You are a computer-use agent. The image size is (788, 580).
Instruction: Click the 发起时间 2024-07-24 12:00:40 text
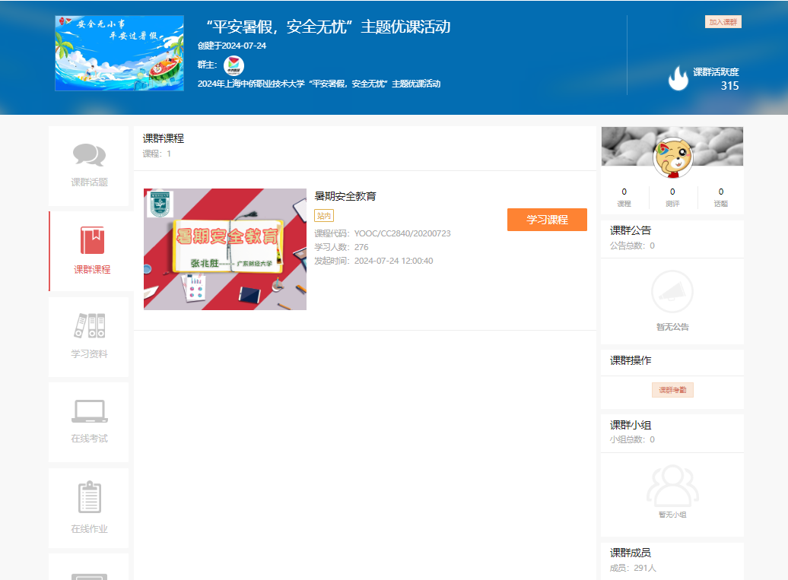pyautogui.click(x=373, y=261)
